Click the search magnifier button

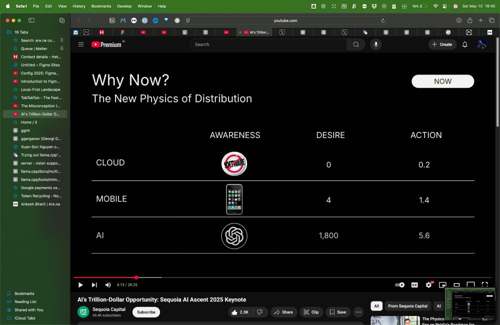pyautogui.click(x=356, y=44)
